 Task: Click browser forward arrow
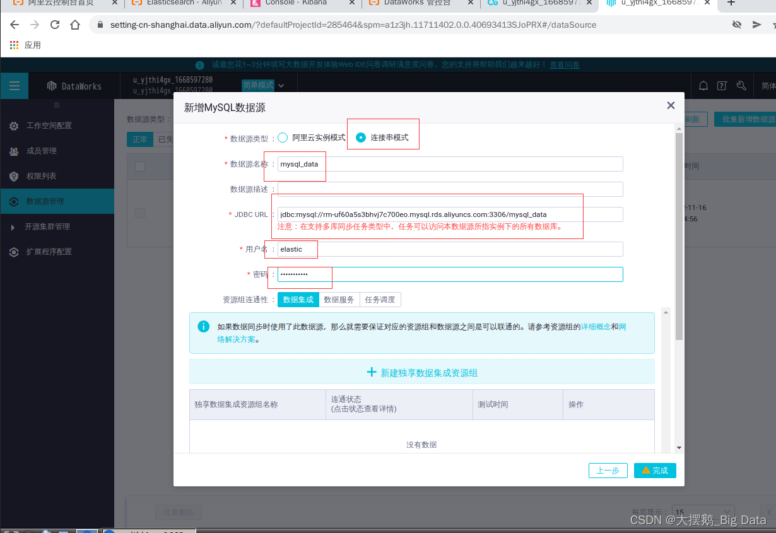pos(35,25)
